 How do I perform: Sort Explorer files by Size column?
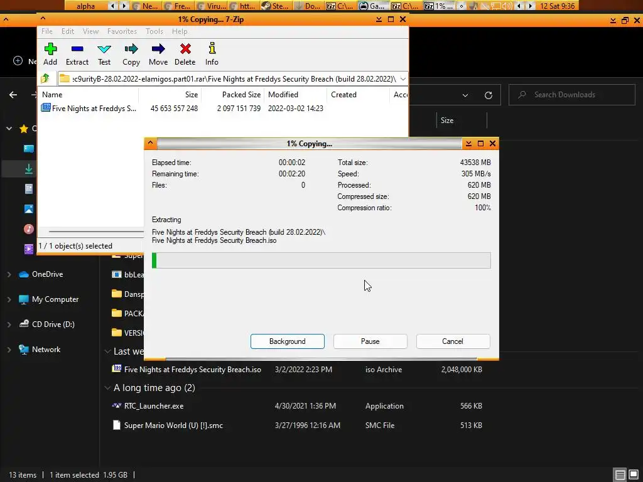(462, 120)
